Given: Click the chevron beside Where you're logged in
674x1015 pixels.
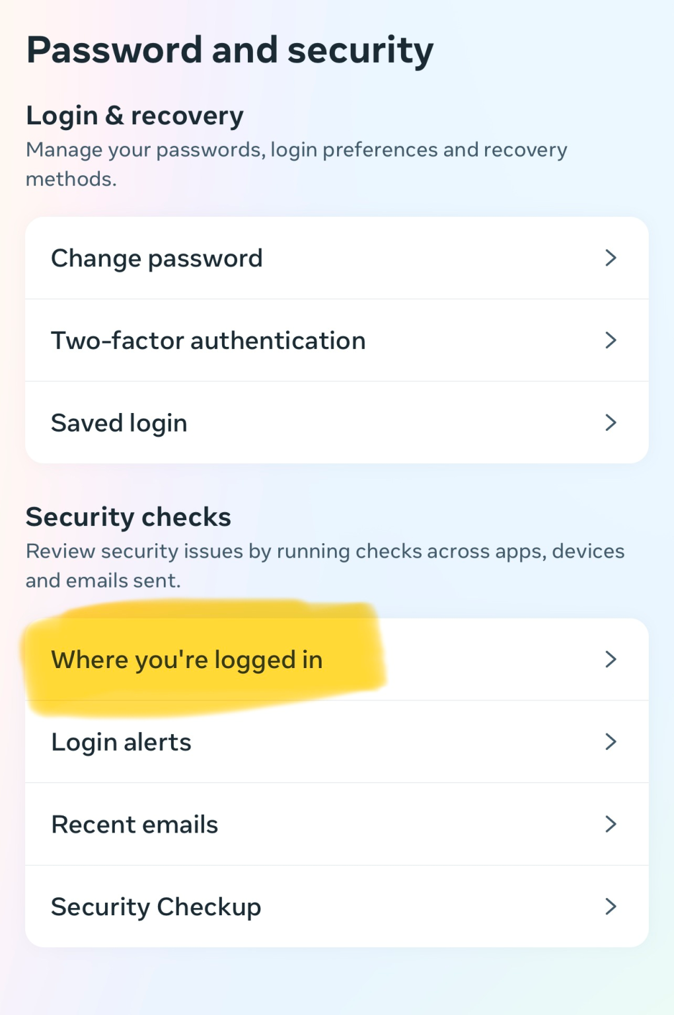Looking at the screenshot, I should (611, 659).
